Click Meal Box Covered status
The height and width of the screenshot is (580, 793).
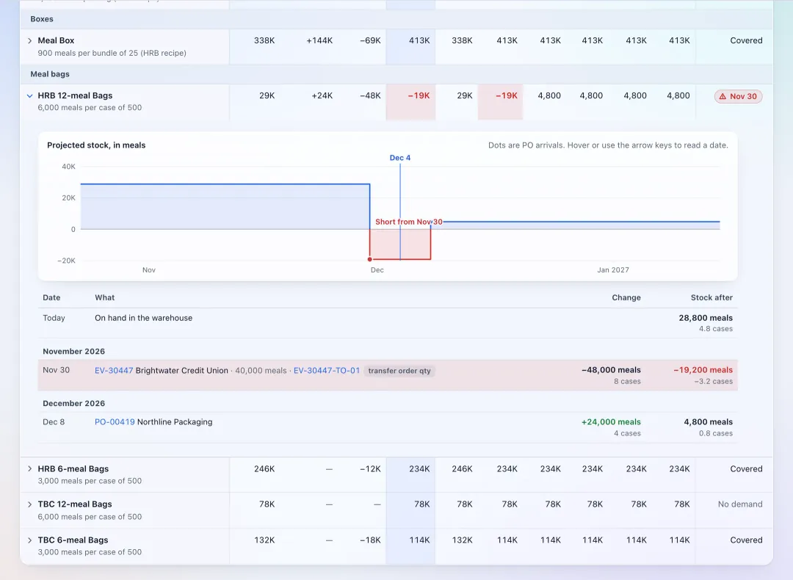[x=746, y=40]
